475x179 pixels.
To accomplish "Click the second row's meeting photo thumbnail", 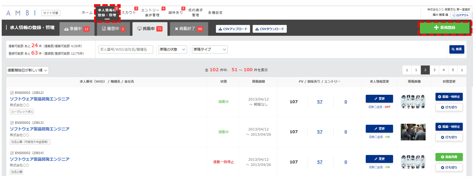I will coord(413,132).
